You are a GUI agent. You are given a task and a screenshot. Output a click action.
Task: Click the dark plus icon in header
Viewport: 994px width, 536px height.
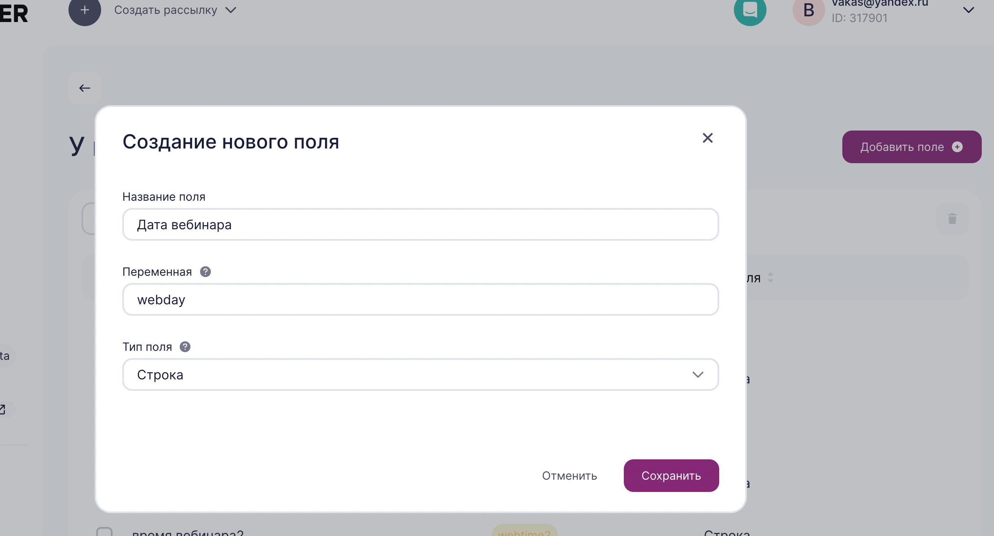pyautogui.click(x=84, y=11)
